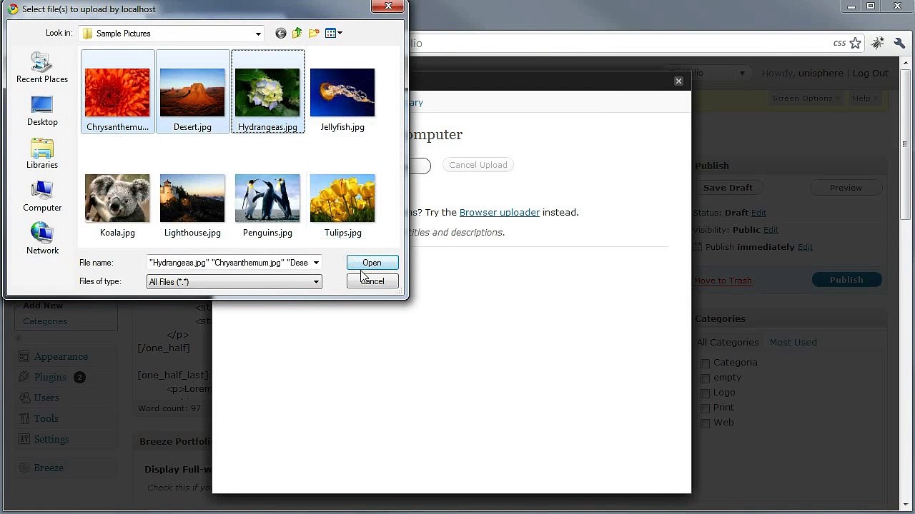Viewport: 915px width, 514px height.
Task: Open the View menu icon in dialog
Action: [x=334, y=34]
